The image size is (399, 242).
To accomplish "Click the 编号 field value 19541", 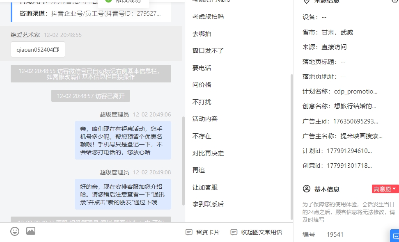I will pyautogui.click(x=335, y=234).
